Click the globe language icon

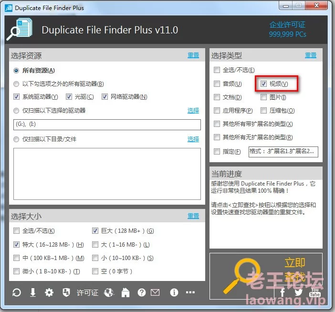[x=109, y=292]
